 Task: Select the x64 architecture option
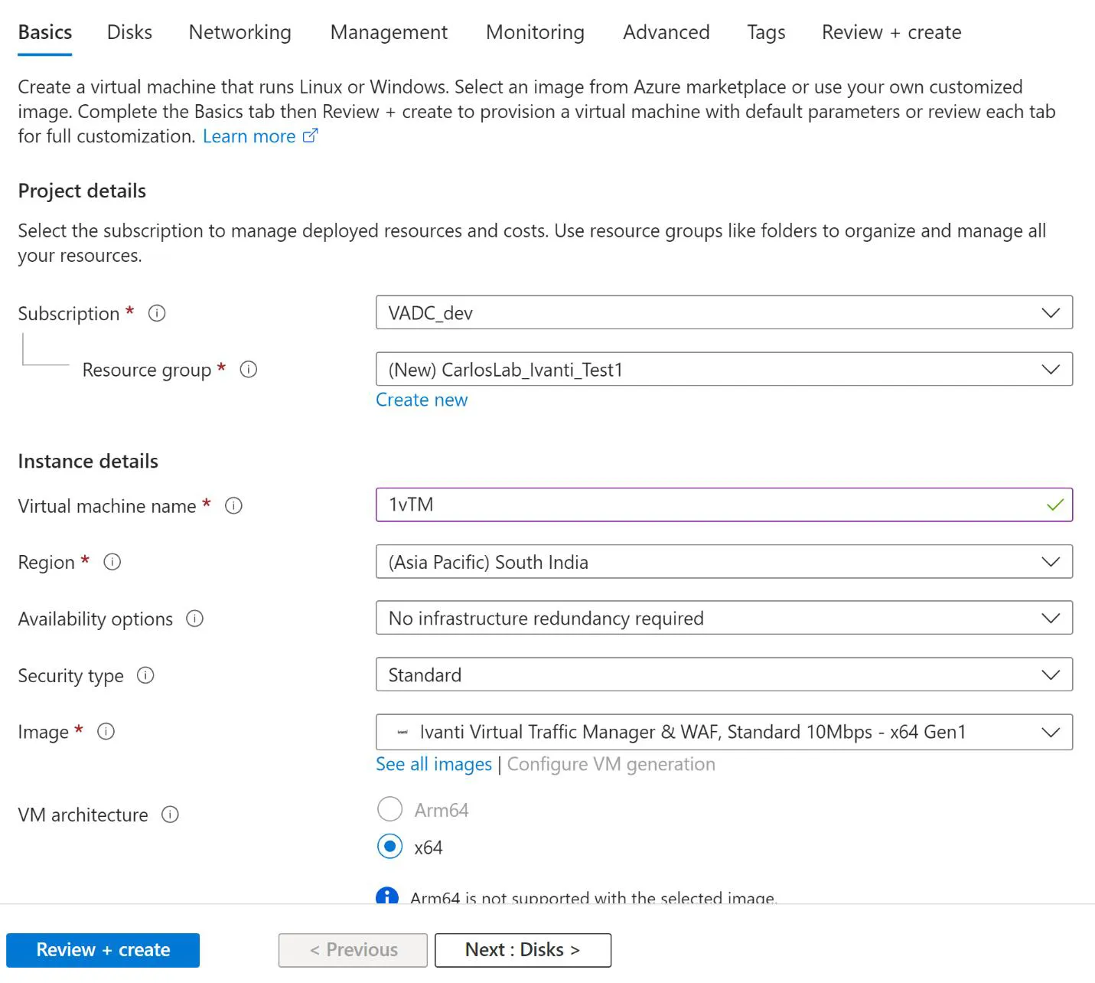pyautogui.click(x=390, y=847)
